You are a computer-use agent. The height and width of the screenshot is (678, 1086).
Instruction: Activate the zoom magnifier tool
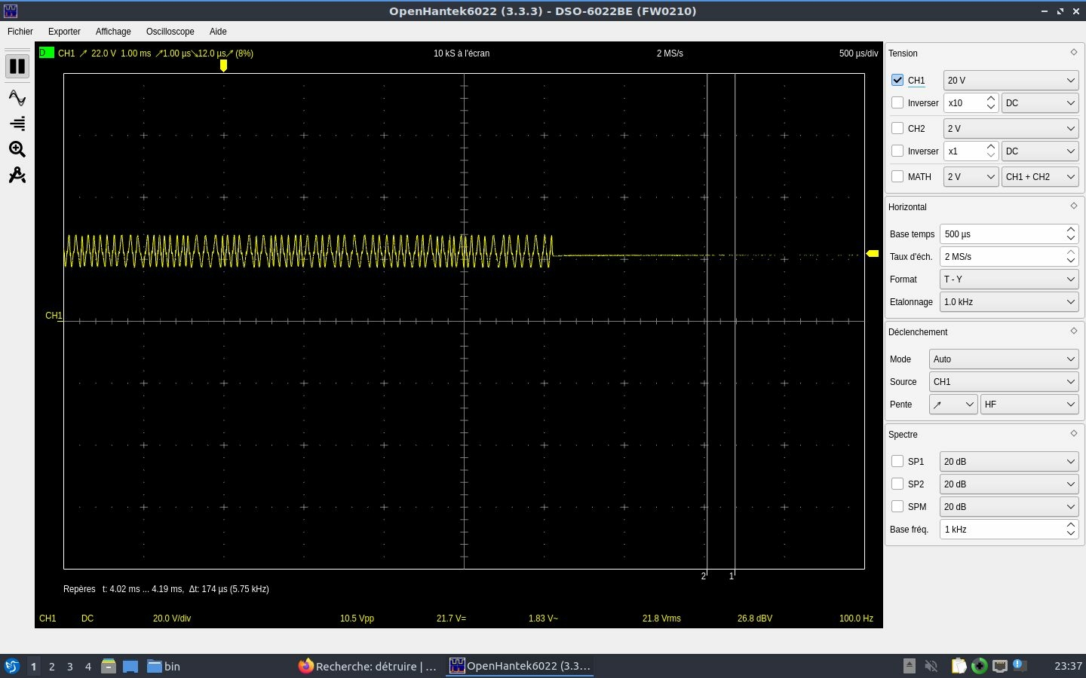pos(17,149)
